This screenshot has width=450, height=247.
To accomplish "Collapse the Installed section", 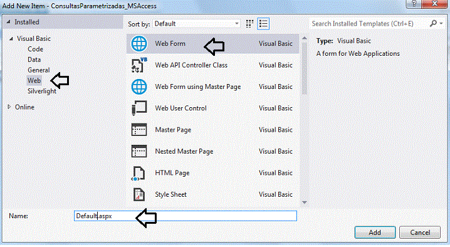I will pos(9,22).
